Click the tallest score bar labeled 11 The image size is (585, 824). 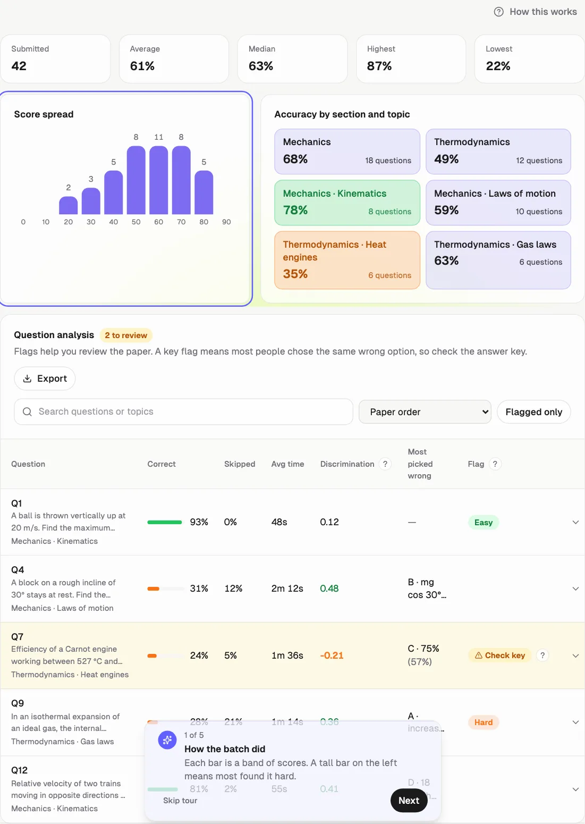tap(159, 180)
